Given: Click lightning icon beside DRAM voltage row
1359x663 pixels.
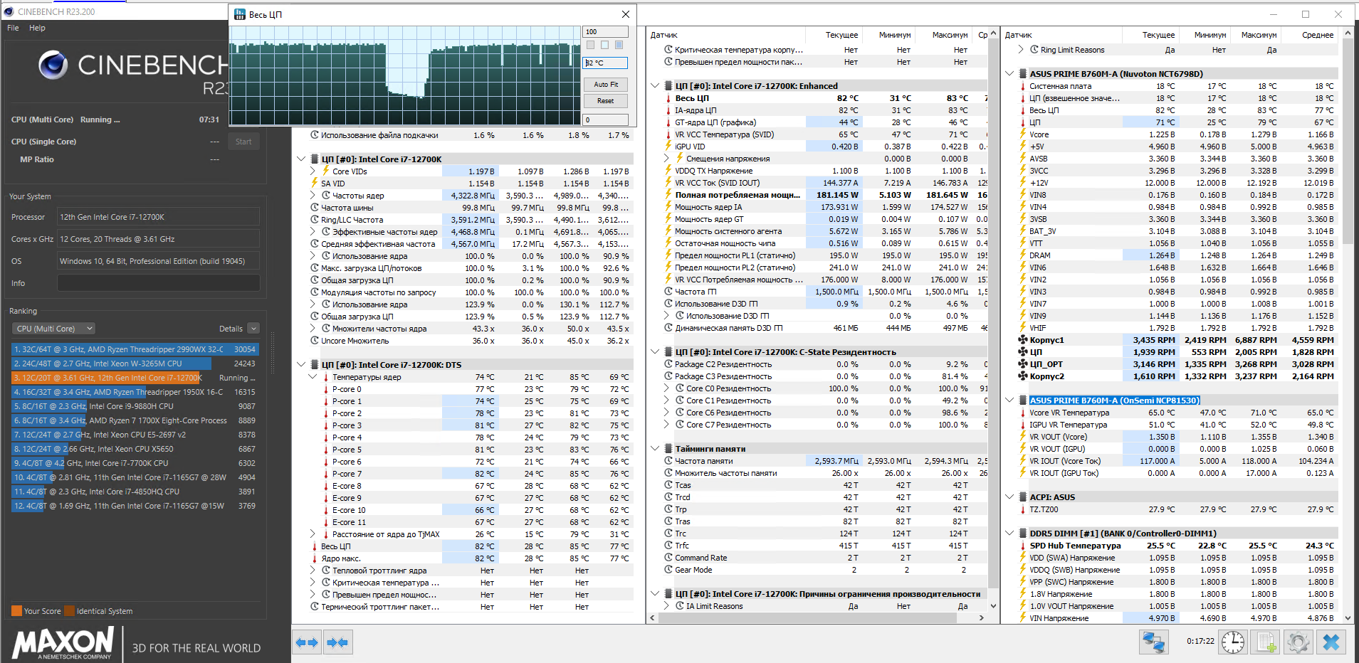Looking at the screenshot, I should click(x=1023, y=255).
